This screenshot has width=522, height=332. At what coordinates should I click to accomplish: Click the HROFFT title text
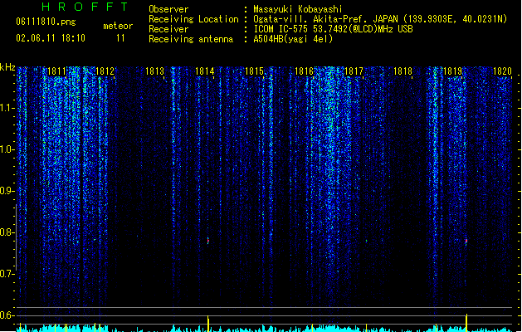[x=85, y=7]
